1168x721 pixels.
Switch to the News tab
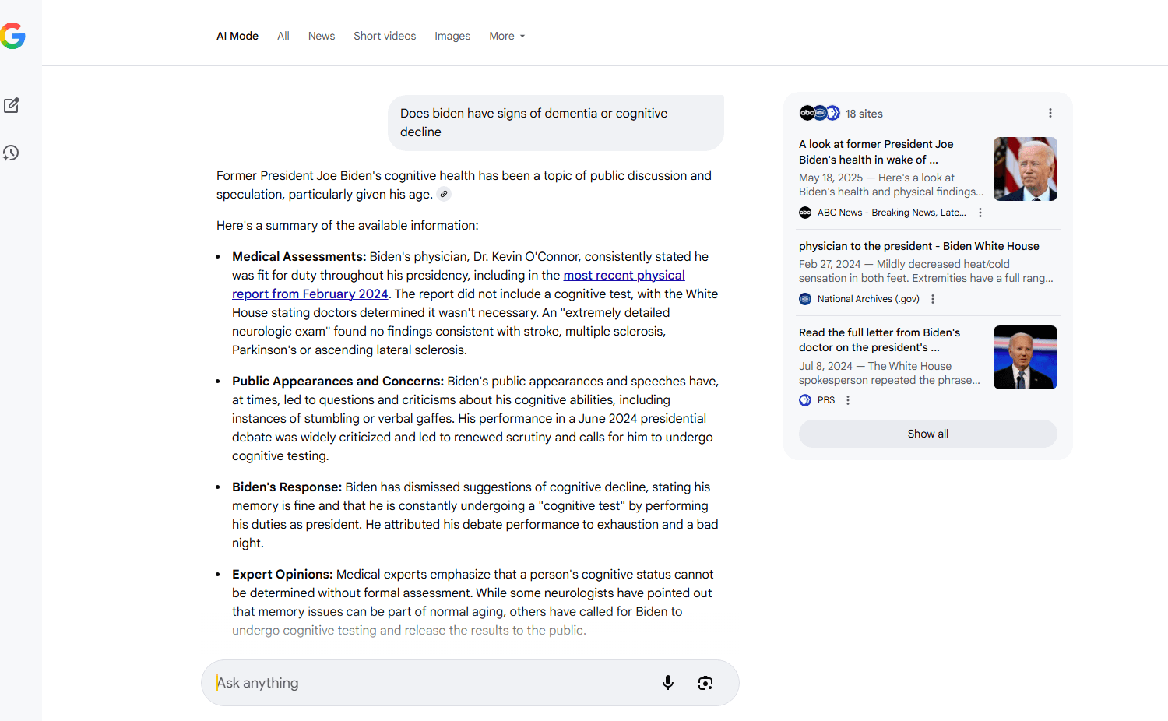[x=321, y=36]
